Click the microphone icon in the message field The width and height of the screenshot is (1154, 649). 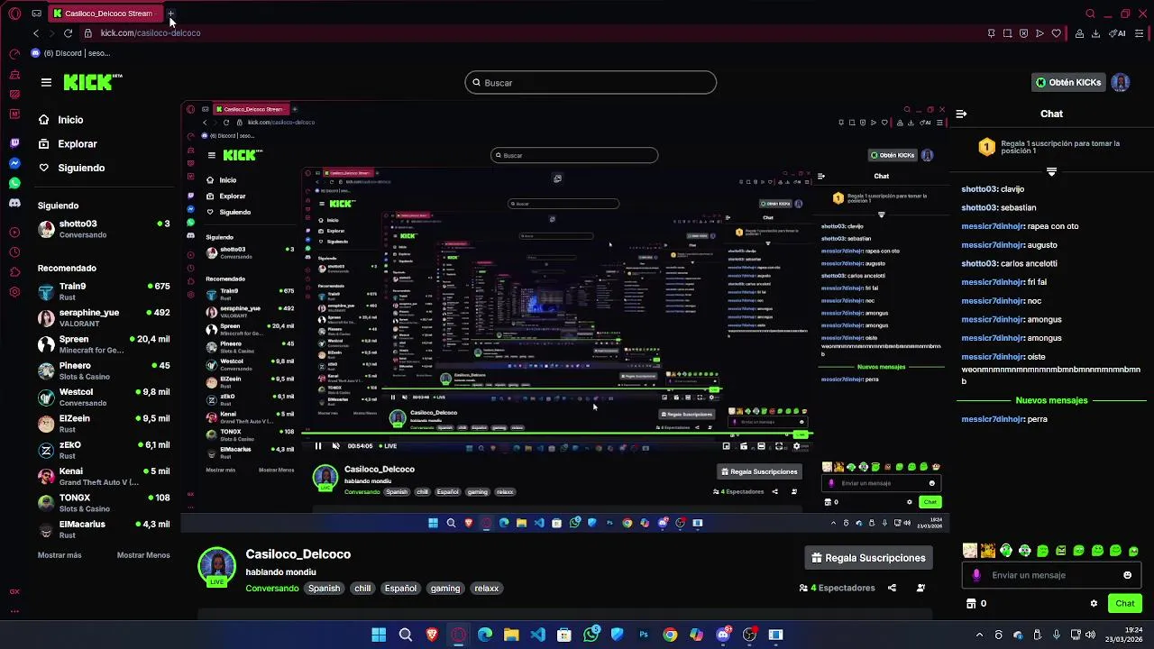tap(976, 575)
